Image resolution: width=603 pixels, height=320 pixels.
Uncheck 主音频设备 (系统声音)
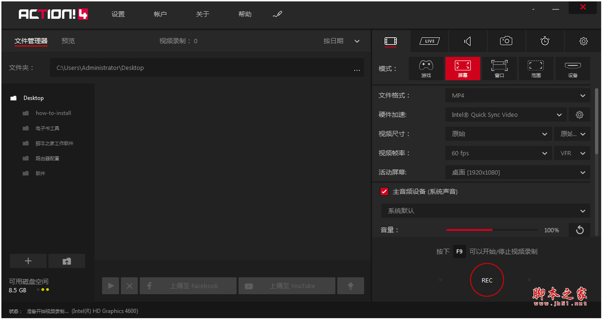pos(384,191)
